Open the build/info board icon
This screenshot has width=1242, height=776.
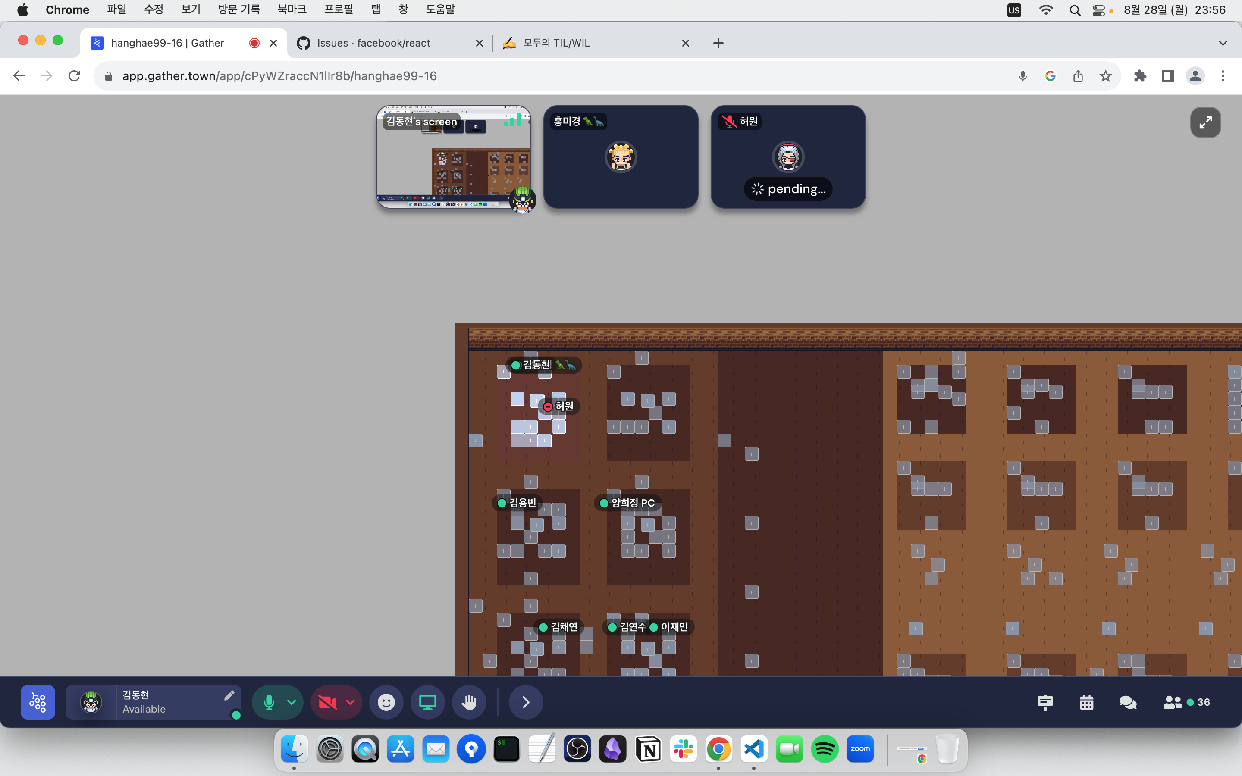pyautogui.click(x=1045, y=702)
